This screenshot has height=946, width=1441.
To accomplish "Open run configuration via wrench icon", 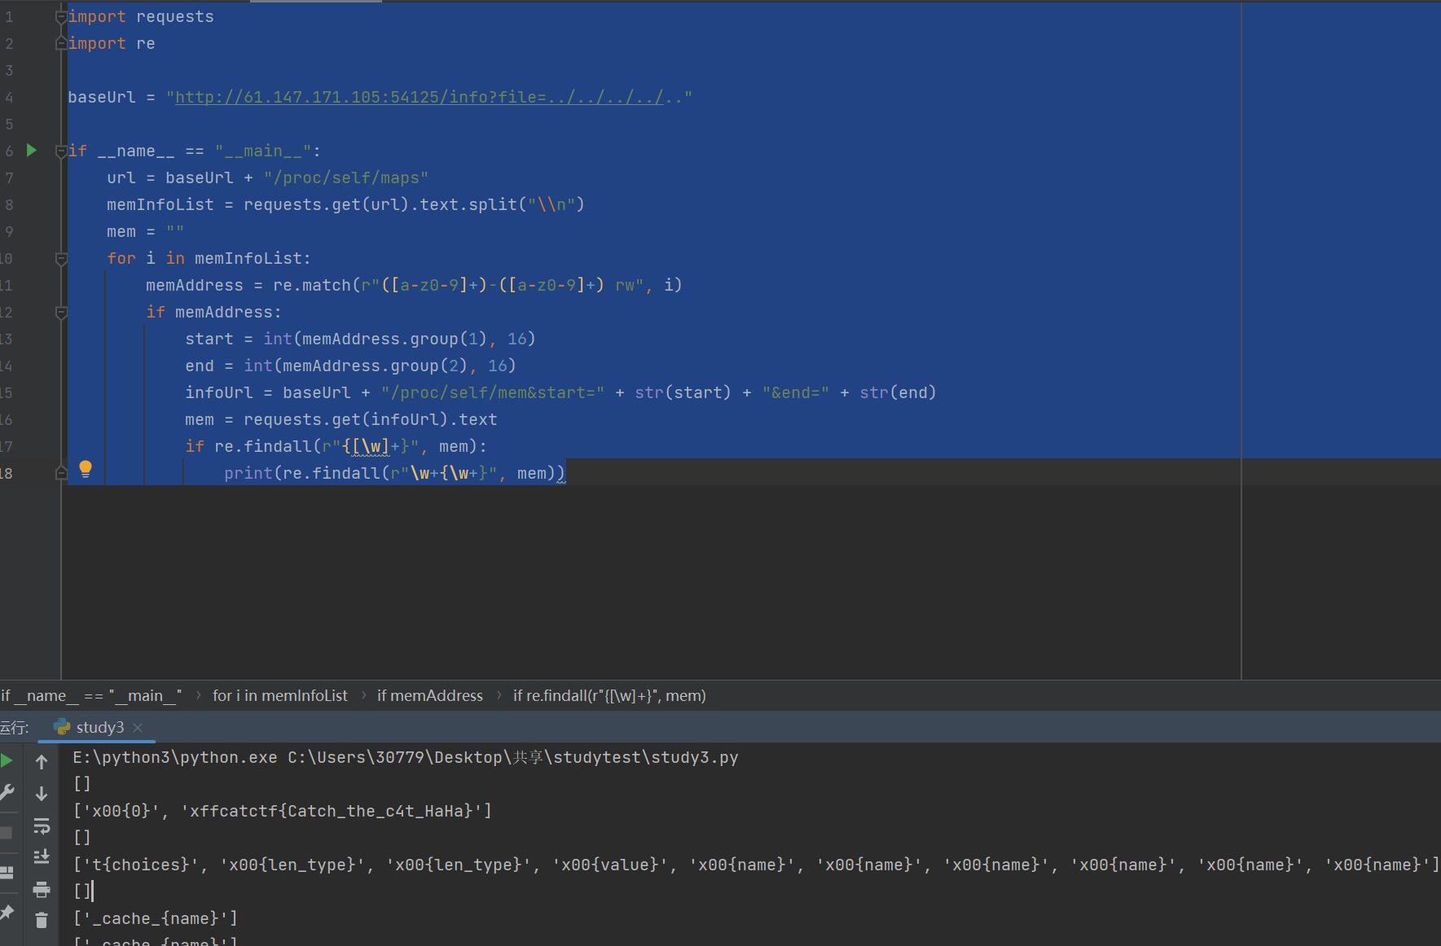I will (6, 793).
